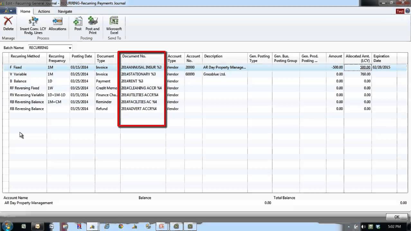Click document no. '2014UTILITIES ACCR%4'
411x231 pixels.
(143, 95)
